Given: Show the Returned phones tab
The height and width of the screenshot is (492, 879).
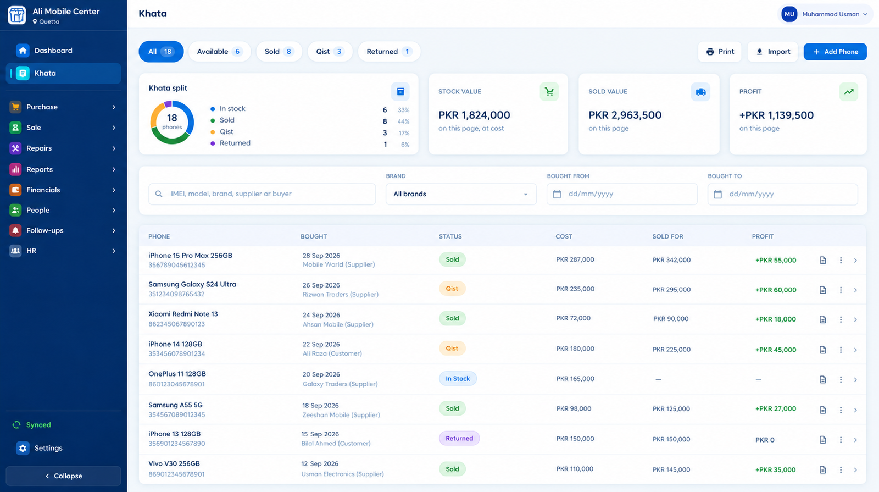Looking at the screenshot, I should (389, 52).
